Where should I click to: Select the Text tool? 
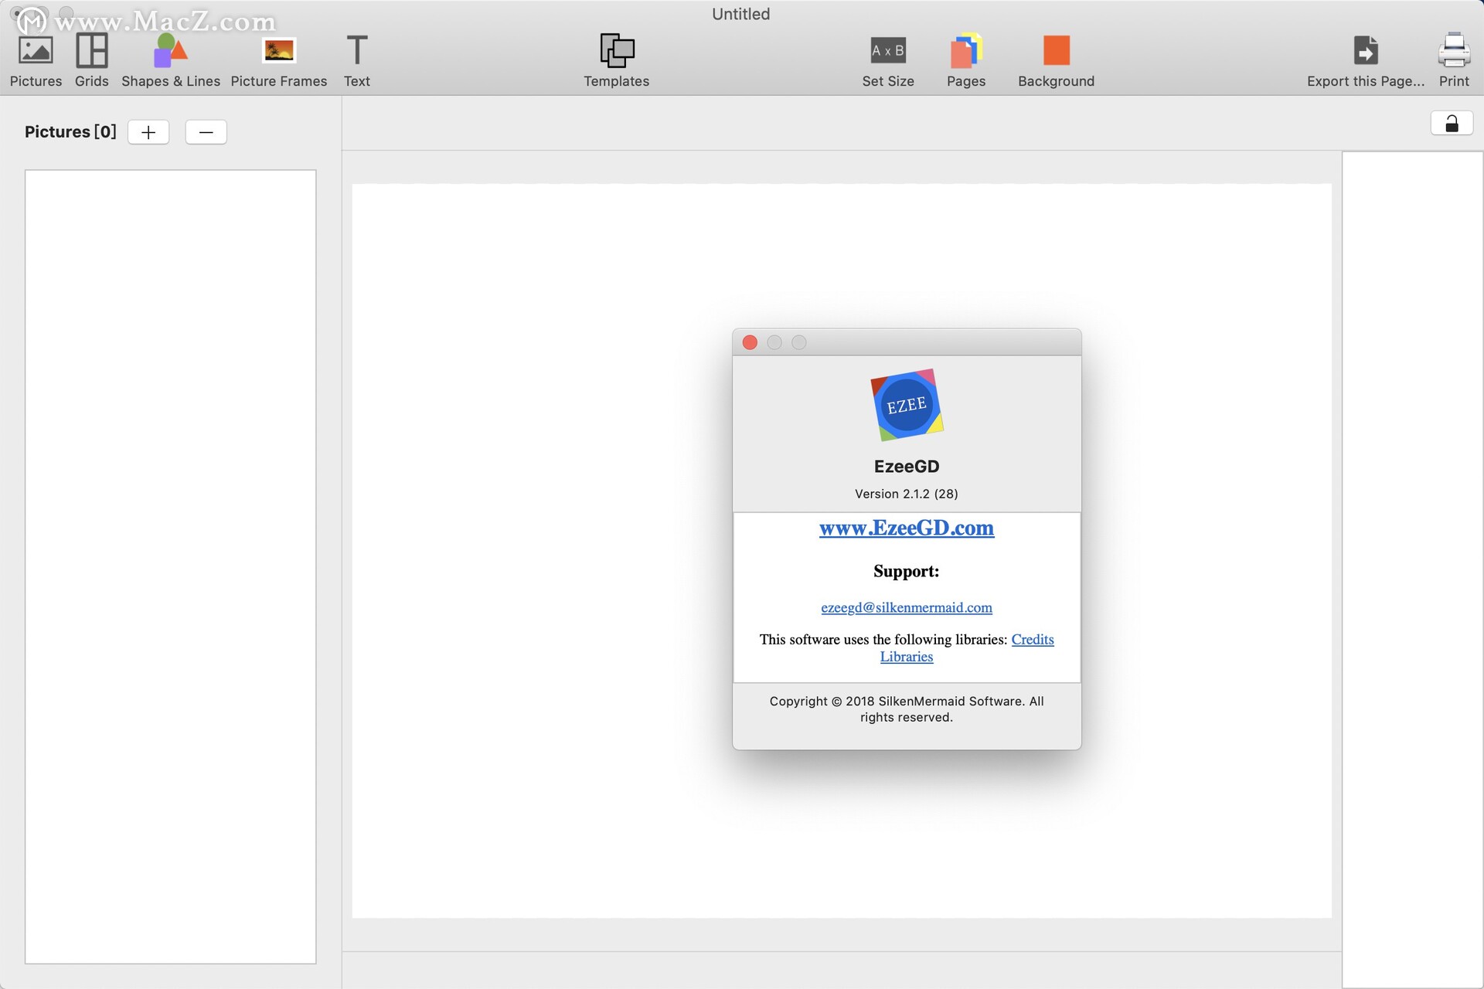[356, 60]
